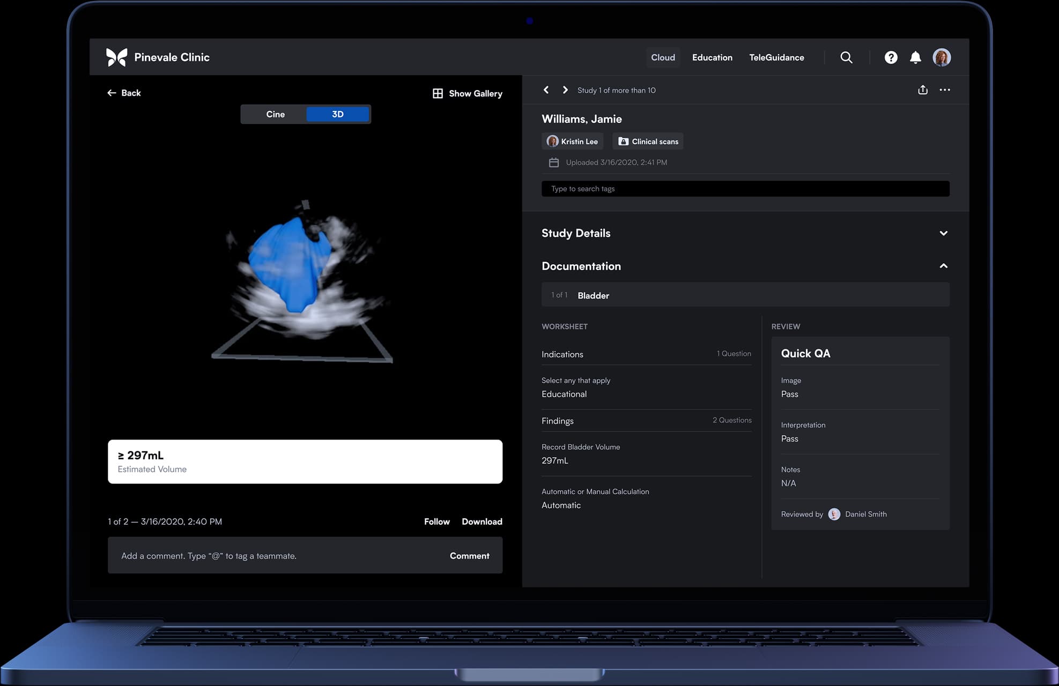Click the Show Gallery label

(x=476, y=93)
